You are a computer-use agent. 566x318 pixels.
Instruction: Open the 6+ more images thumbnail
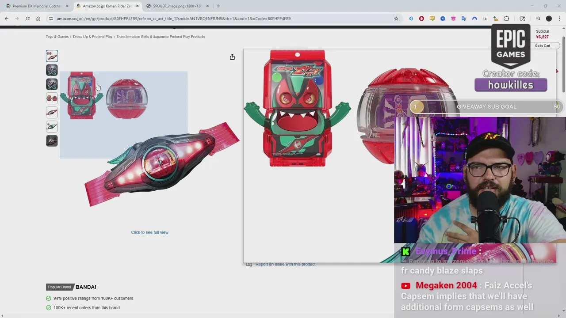[52, 141]
